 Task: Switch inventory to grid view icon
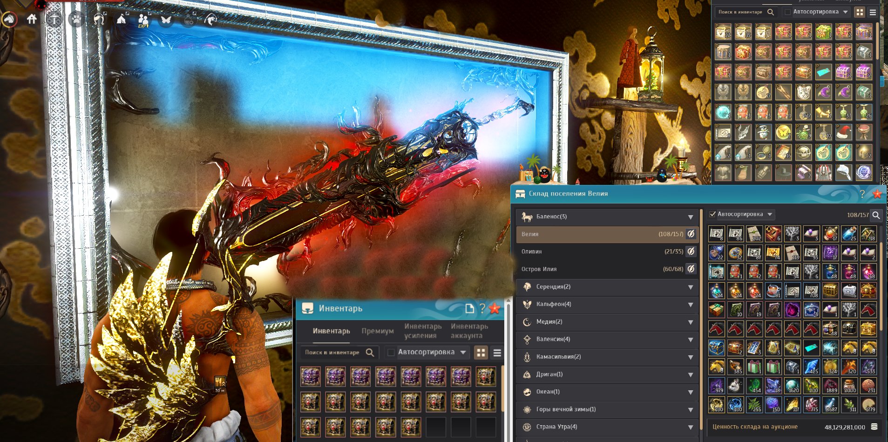481,353
